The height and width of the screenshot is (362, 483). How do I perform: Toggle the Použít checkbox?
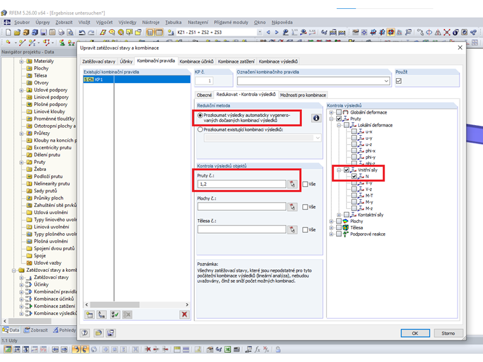click(399, 81)
